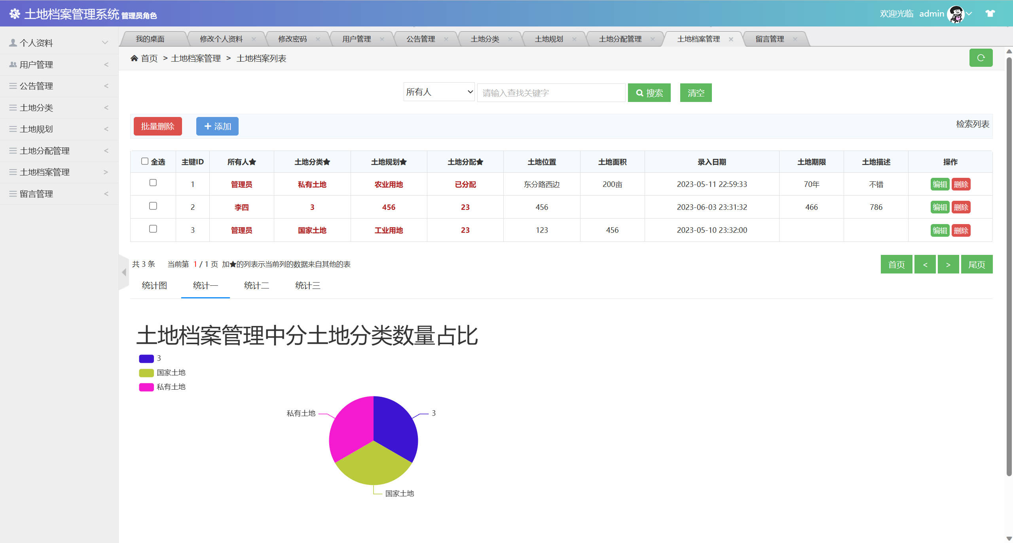Check the checkbox for 李四's record
The image size is (1013, 543).
[x=153, y=206]
